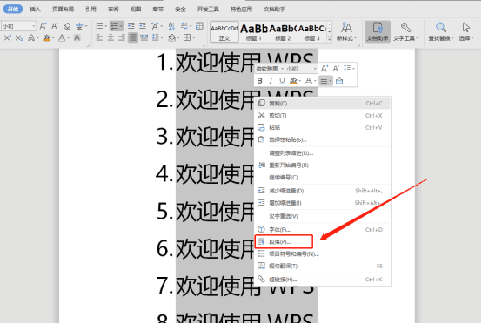This screenshot has height=324, width=482.
Task: Open 新样式 new style button
Action: [346, 31]
